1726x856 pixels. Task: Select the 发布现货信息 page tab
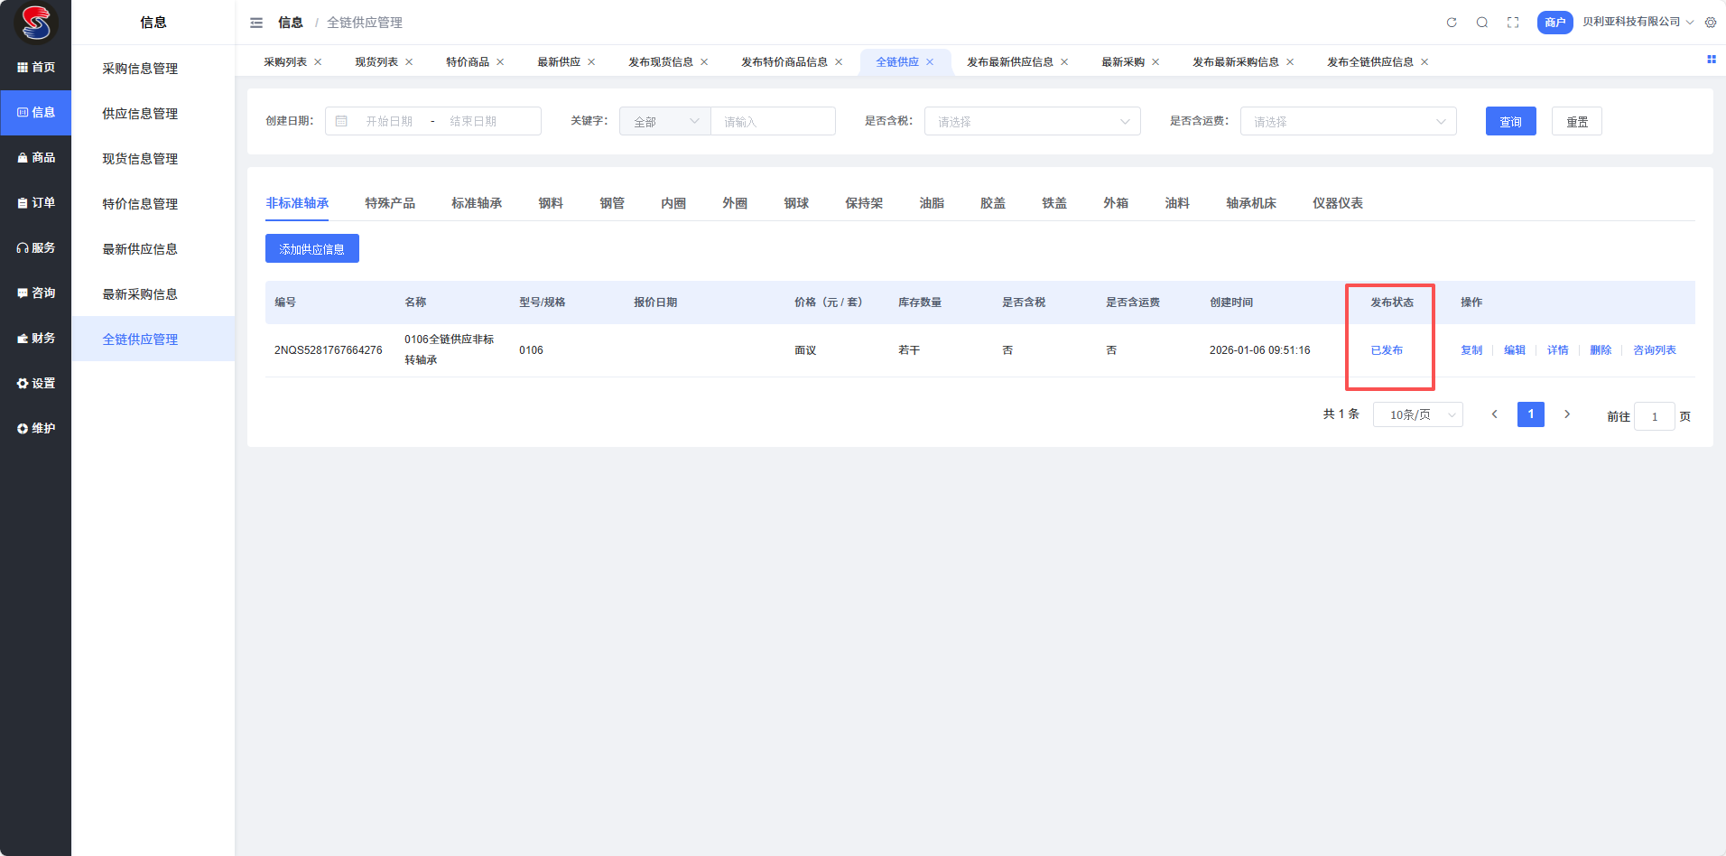661,62
